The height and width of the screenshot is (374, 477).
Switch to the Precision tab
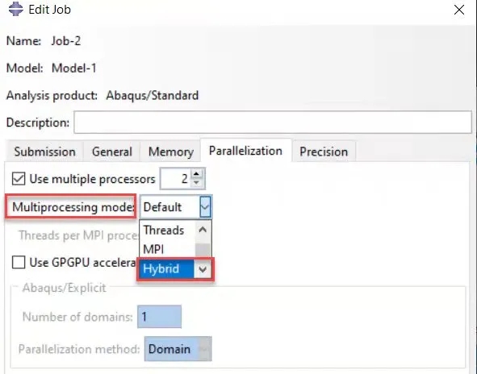[324, 152]
